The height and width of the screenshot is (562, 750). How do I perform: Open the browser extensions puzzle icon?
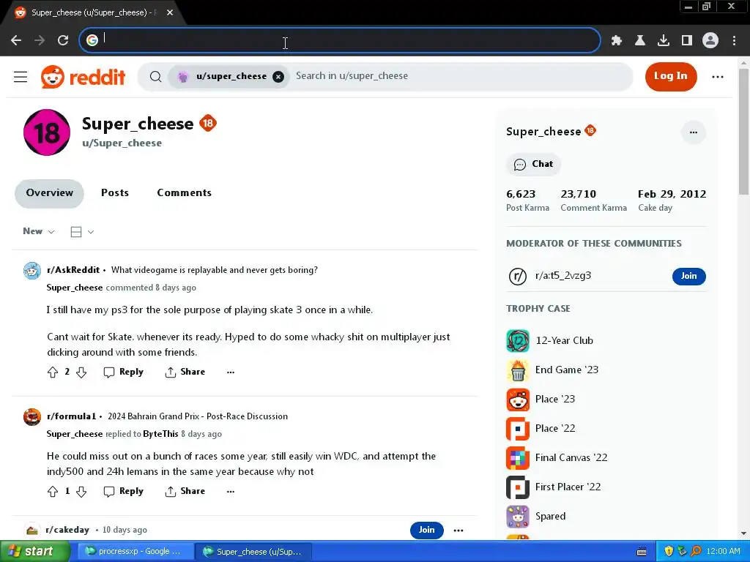click(x=617, y=41)
